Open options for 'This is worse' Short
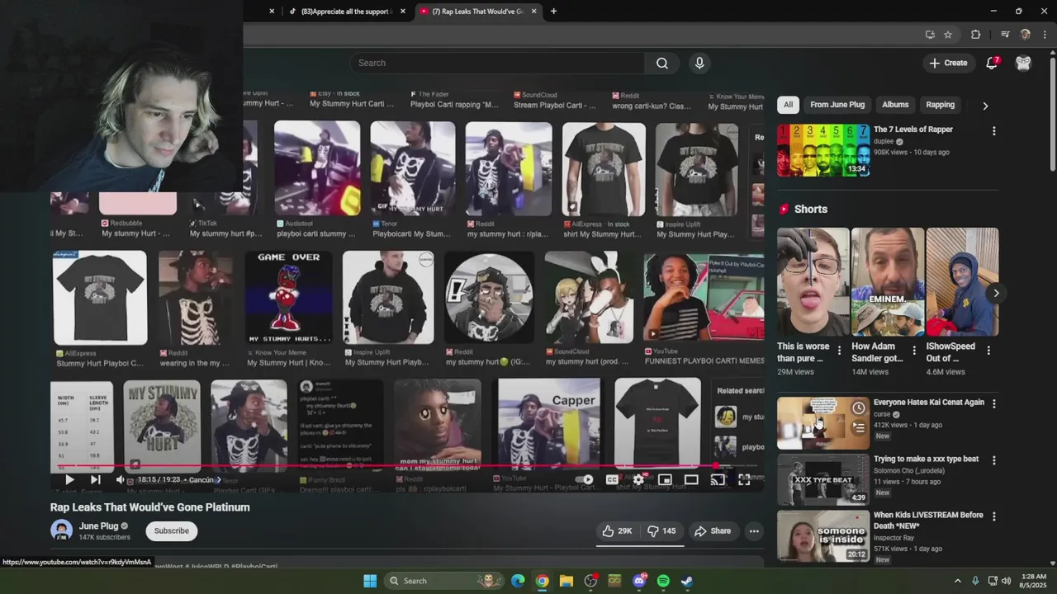Screen dimensions: 1057x594 coord(840,351)
